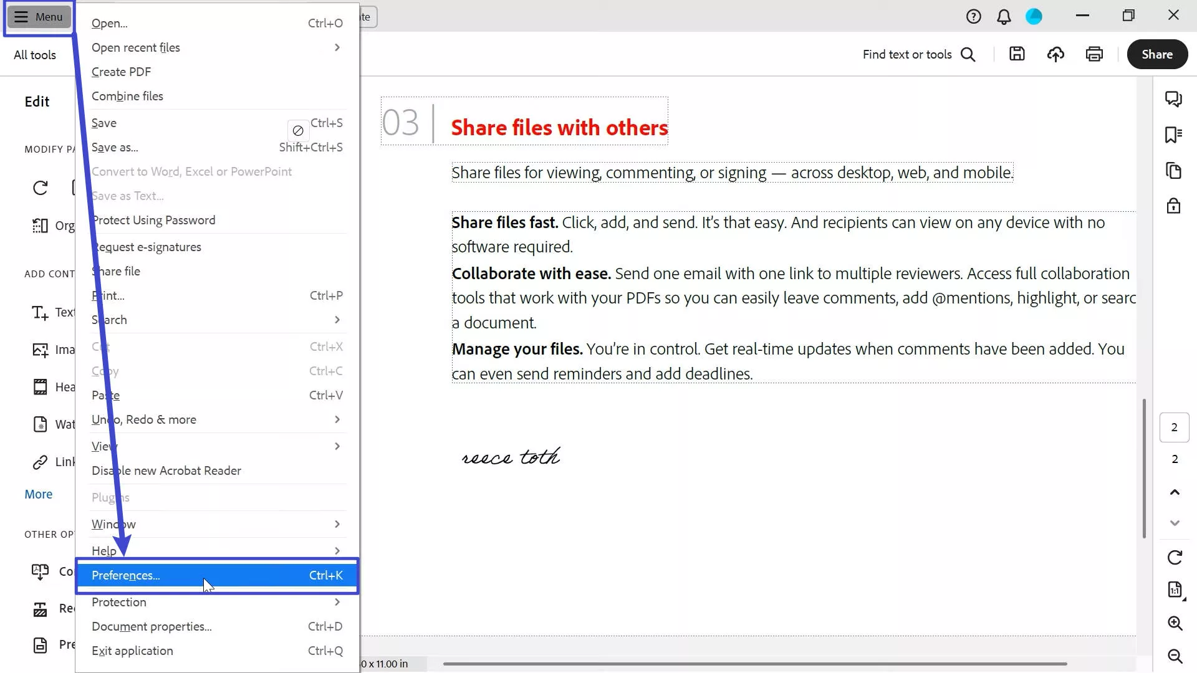Click the More link in Edit panel
This screenshot has height=673, width=1197.
pyautogui.click(x=38, y=494)
